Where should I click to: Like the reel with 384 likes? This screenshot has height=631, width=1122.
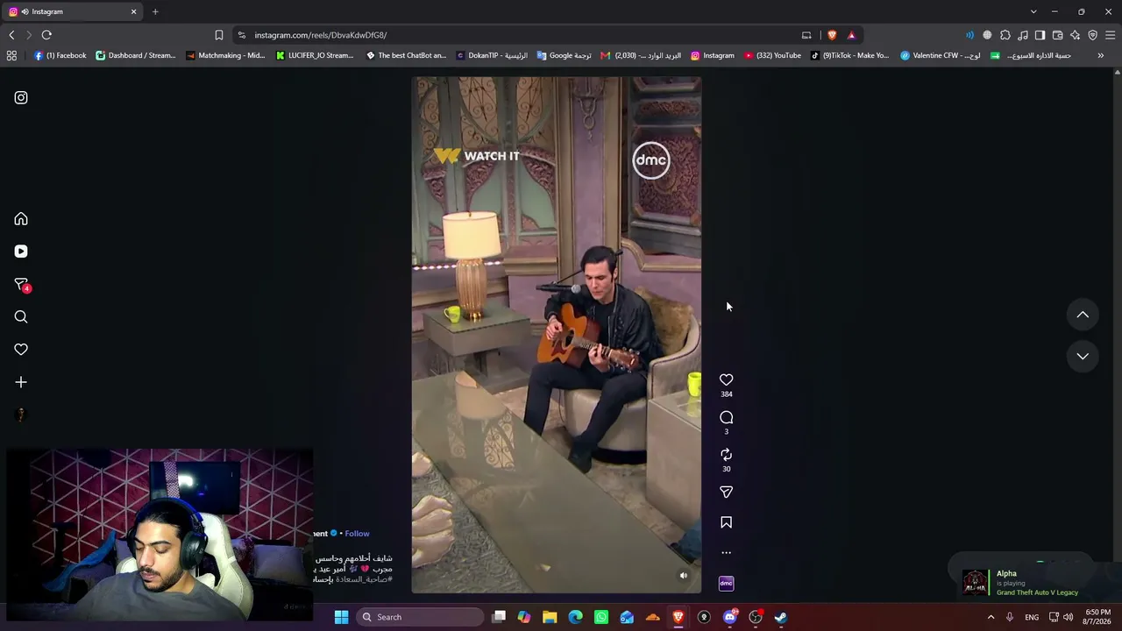click(726, 379)
